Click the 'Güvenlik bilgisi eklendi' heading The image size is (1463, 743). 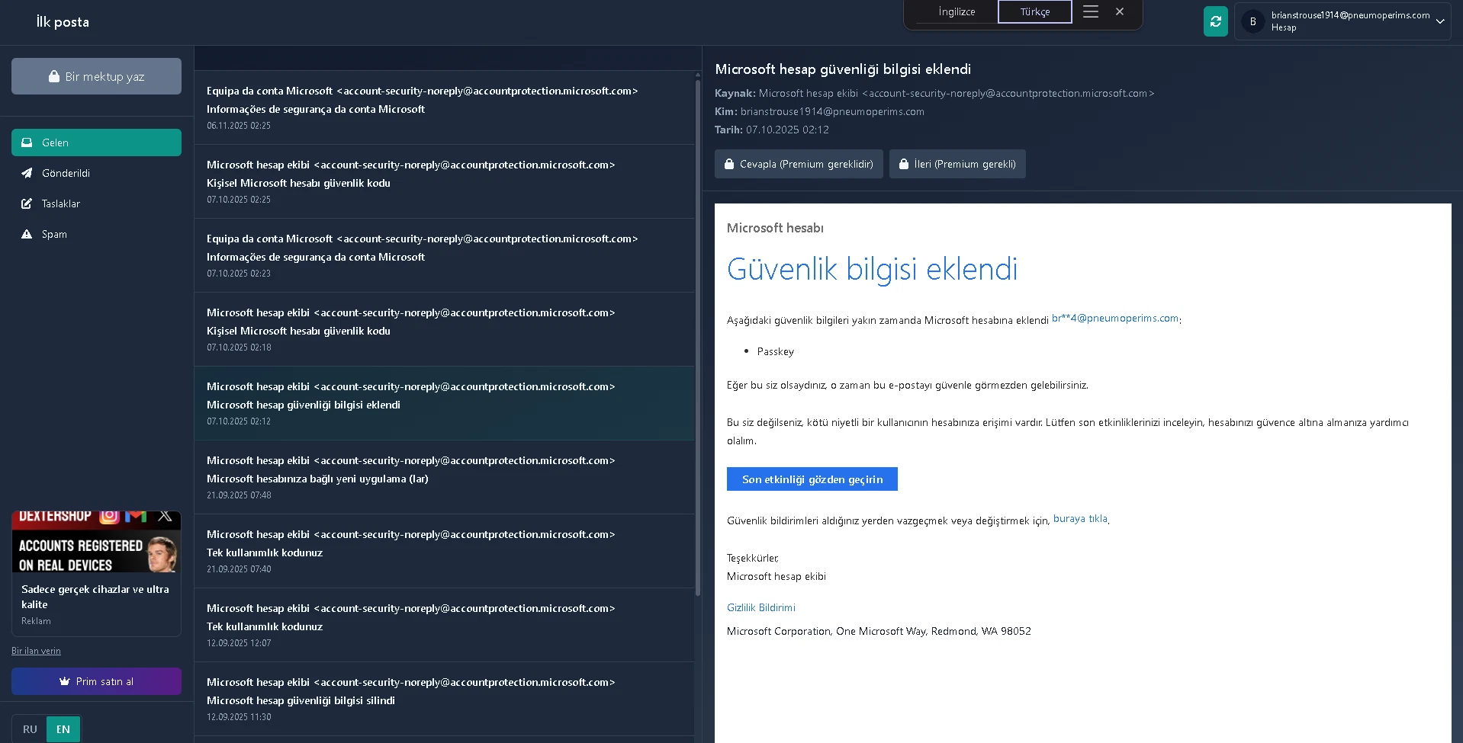pos(872,269)
